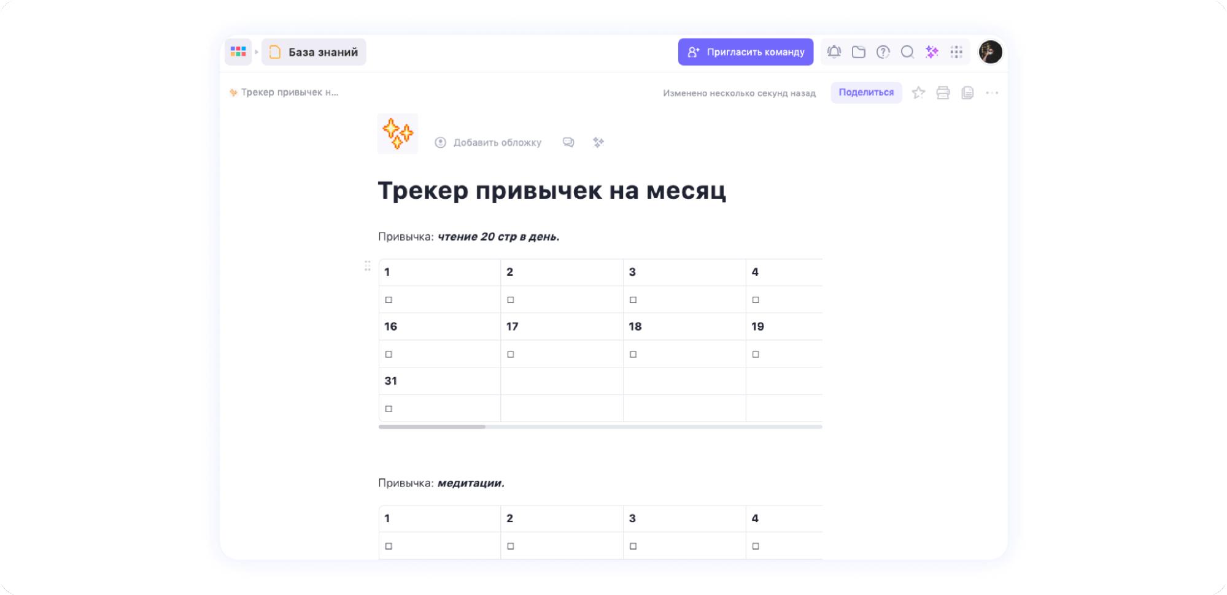Check the day 1 reading checkbox

click(388, 299)
